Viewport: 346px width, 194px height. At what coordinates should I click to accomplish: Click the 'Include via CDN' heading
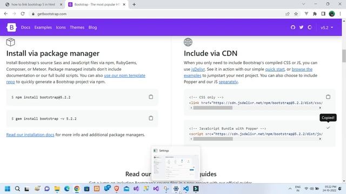210,53
